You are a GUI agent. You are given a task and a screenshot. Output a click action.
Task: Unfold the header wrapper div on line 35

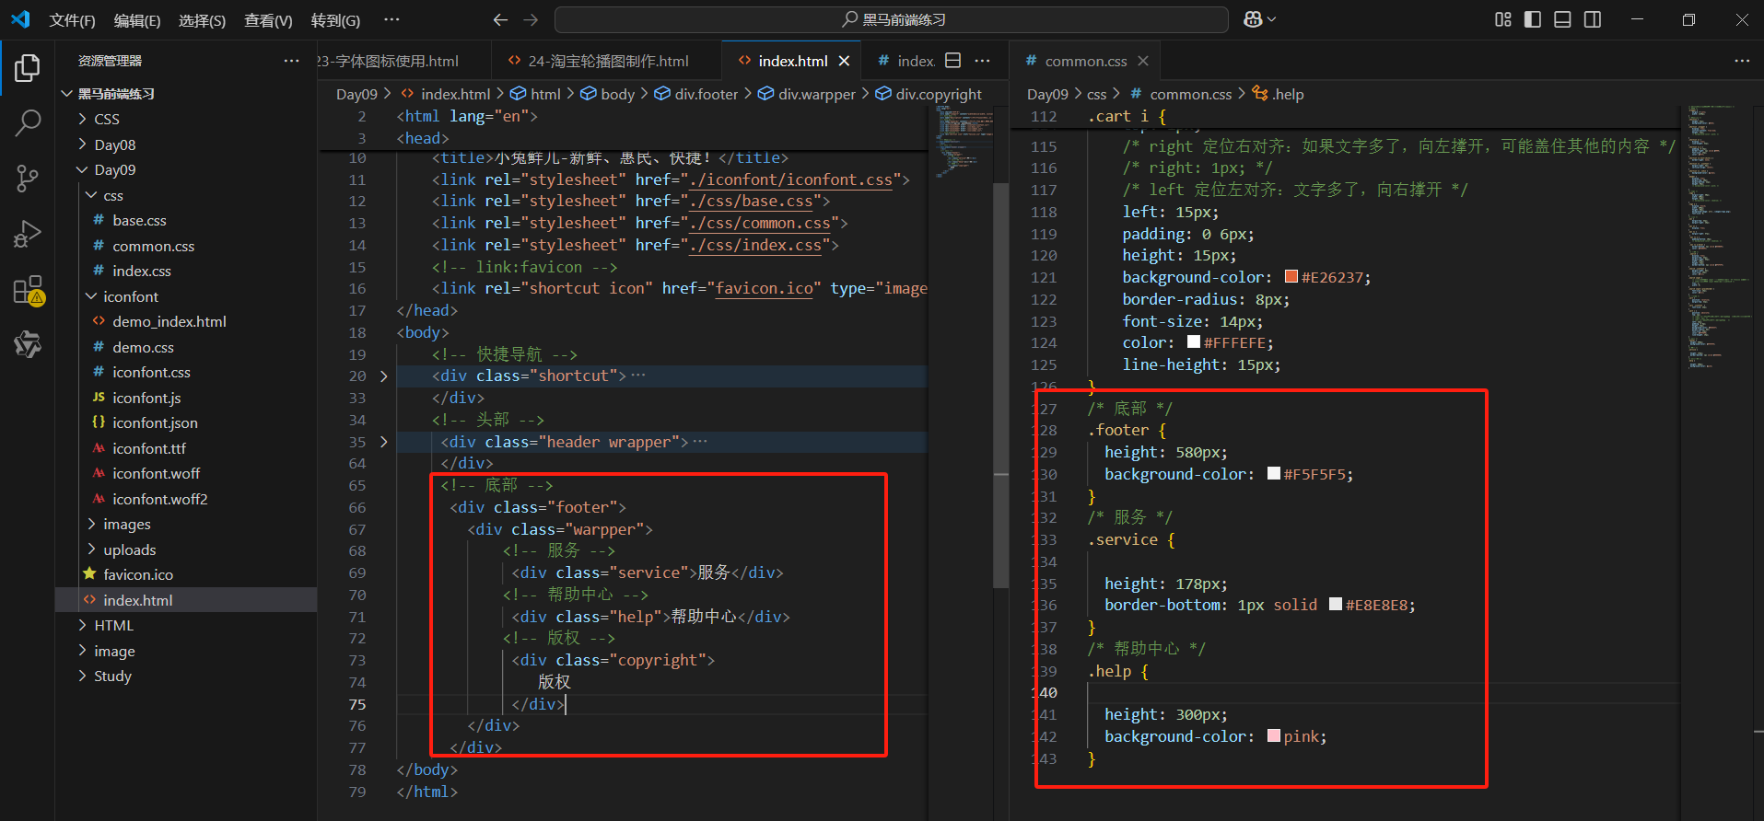[x=384, y=443]
